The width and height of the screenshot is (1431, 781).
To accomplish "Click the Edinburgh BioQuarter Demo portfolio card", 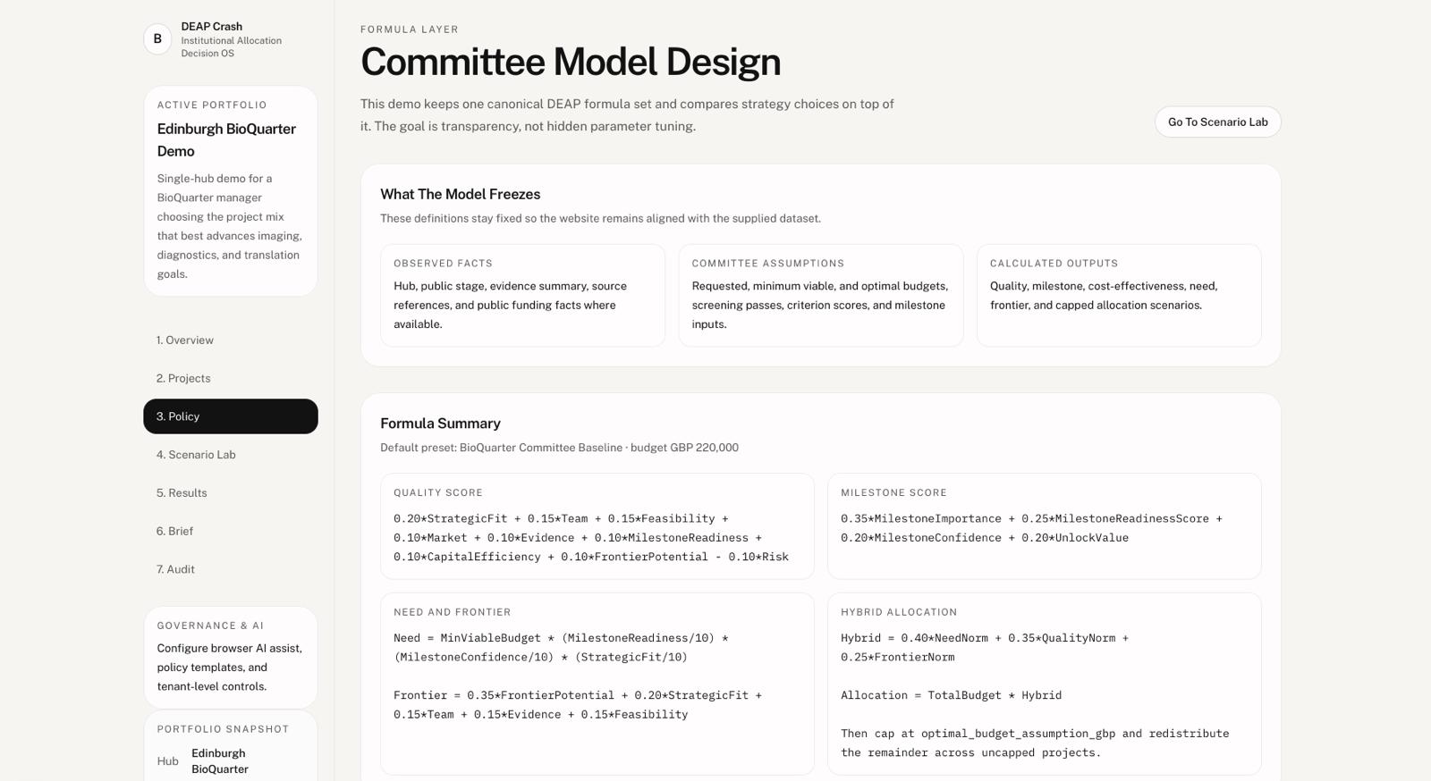I will pyautogui.click(x=230, y=191).
